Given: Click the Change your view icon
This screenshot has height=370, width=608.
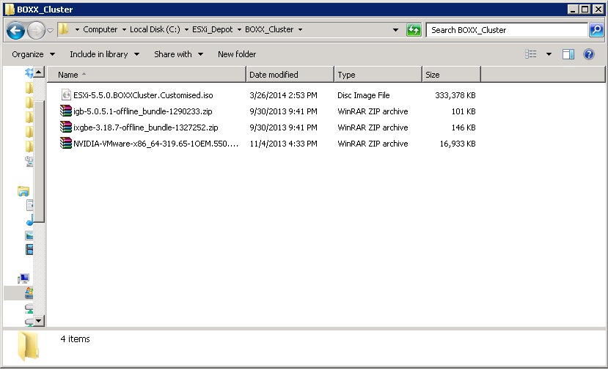Looking at the screenshot, I should [531, 54].
